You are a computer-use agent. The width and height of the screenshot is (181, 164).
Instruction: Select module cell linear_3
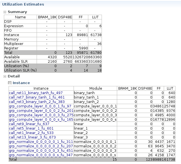pos(81,137)
